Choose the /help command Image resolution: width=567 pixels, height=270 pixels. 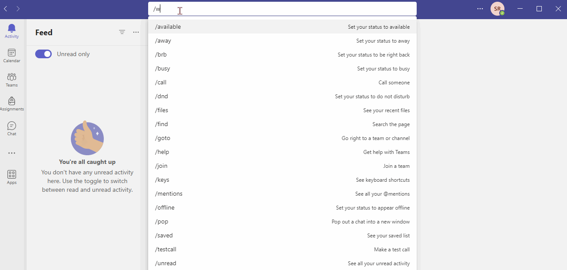pyautogui.click(x=282, y=152)
